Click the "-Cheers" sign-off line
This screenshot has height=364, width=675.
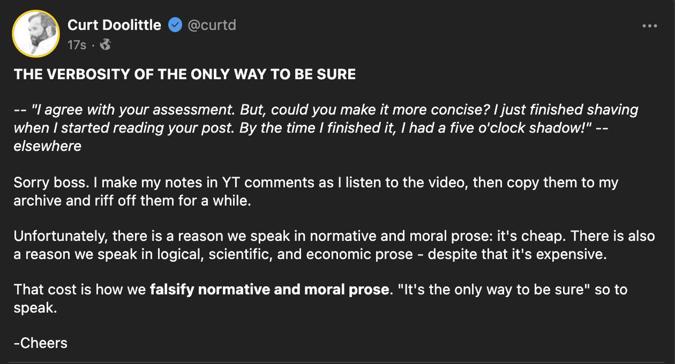coord(40,343)
